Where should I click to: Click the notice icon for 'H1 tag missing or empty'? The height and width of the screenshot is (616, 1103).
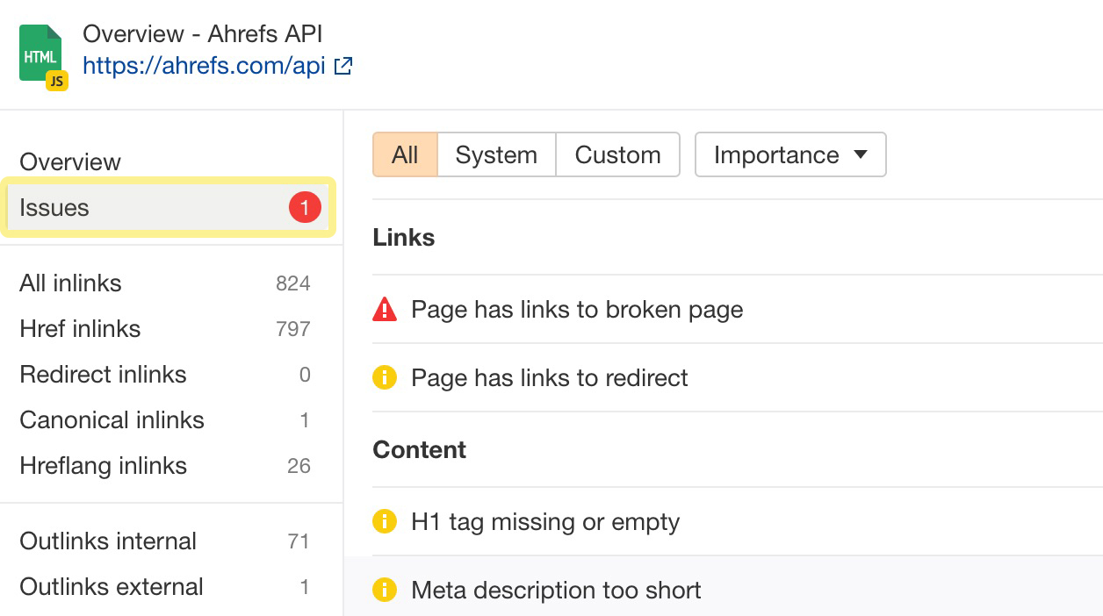tap(385, 521)
